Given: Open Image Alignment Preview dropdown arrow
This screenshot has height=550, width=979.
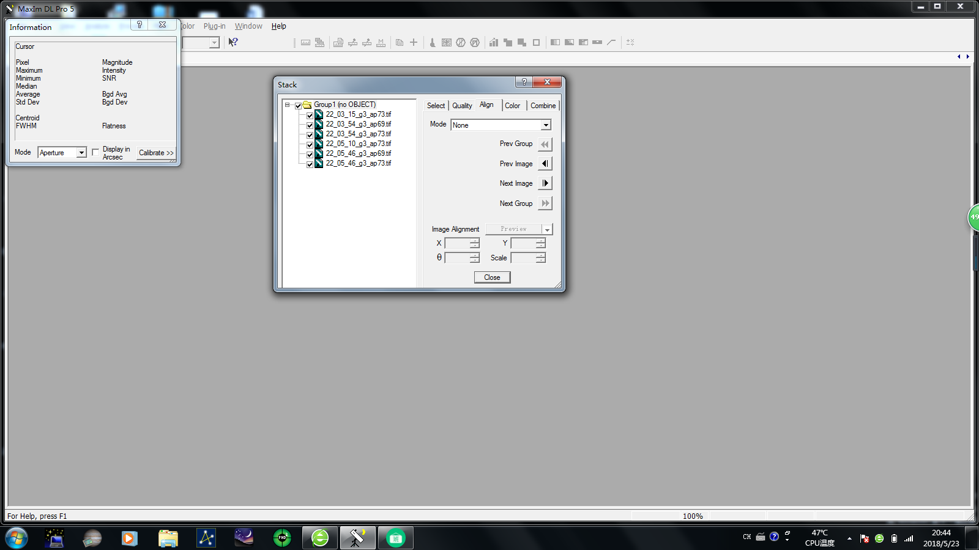Looking at the screenshot, I should coord(547,229).
